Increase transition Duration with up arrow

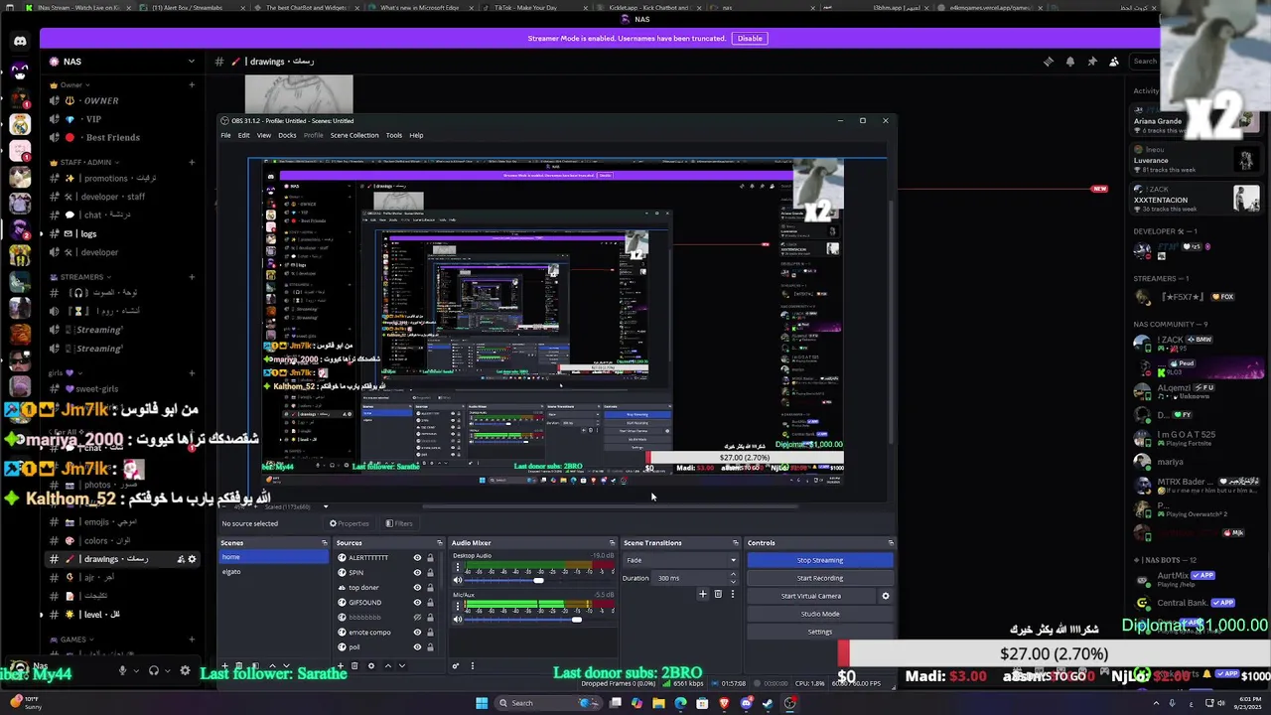coord(733,575)
